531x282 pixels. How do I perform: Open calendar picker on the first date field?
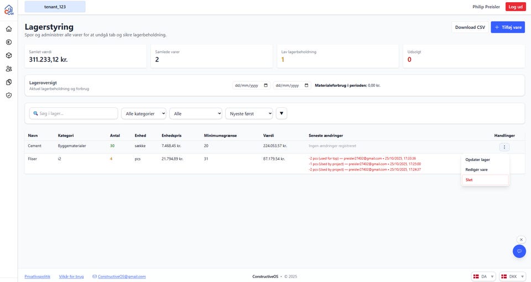tap(265, 86)
